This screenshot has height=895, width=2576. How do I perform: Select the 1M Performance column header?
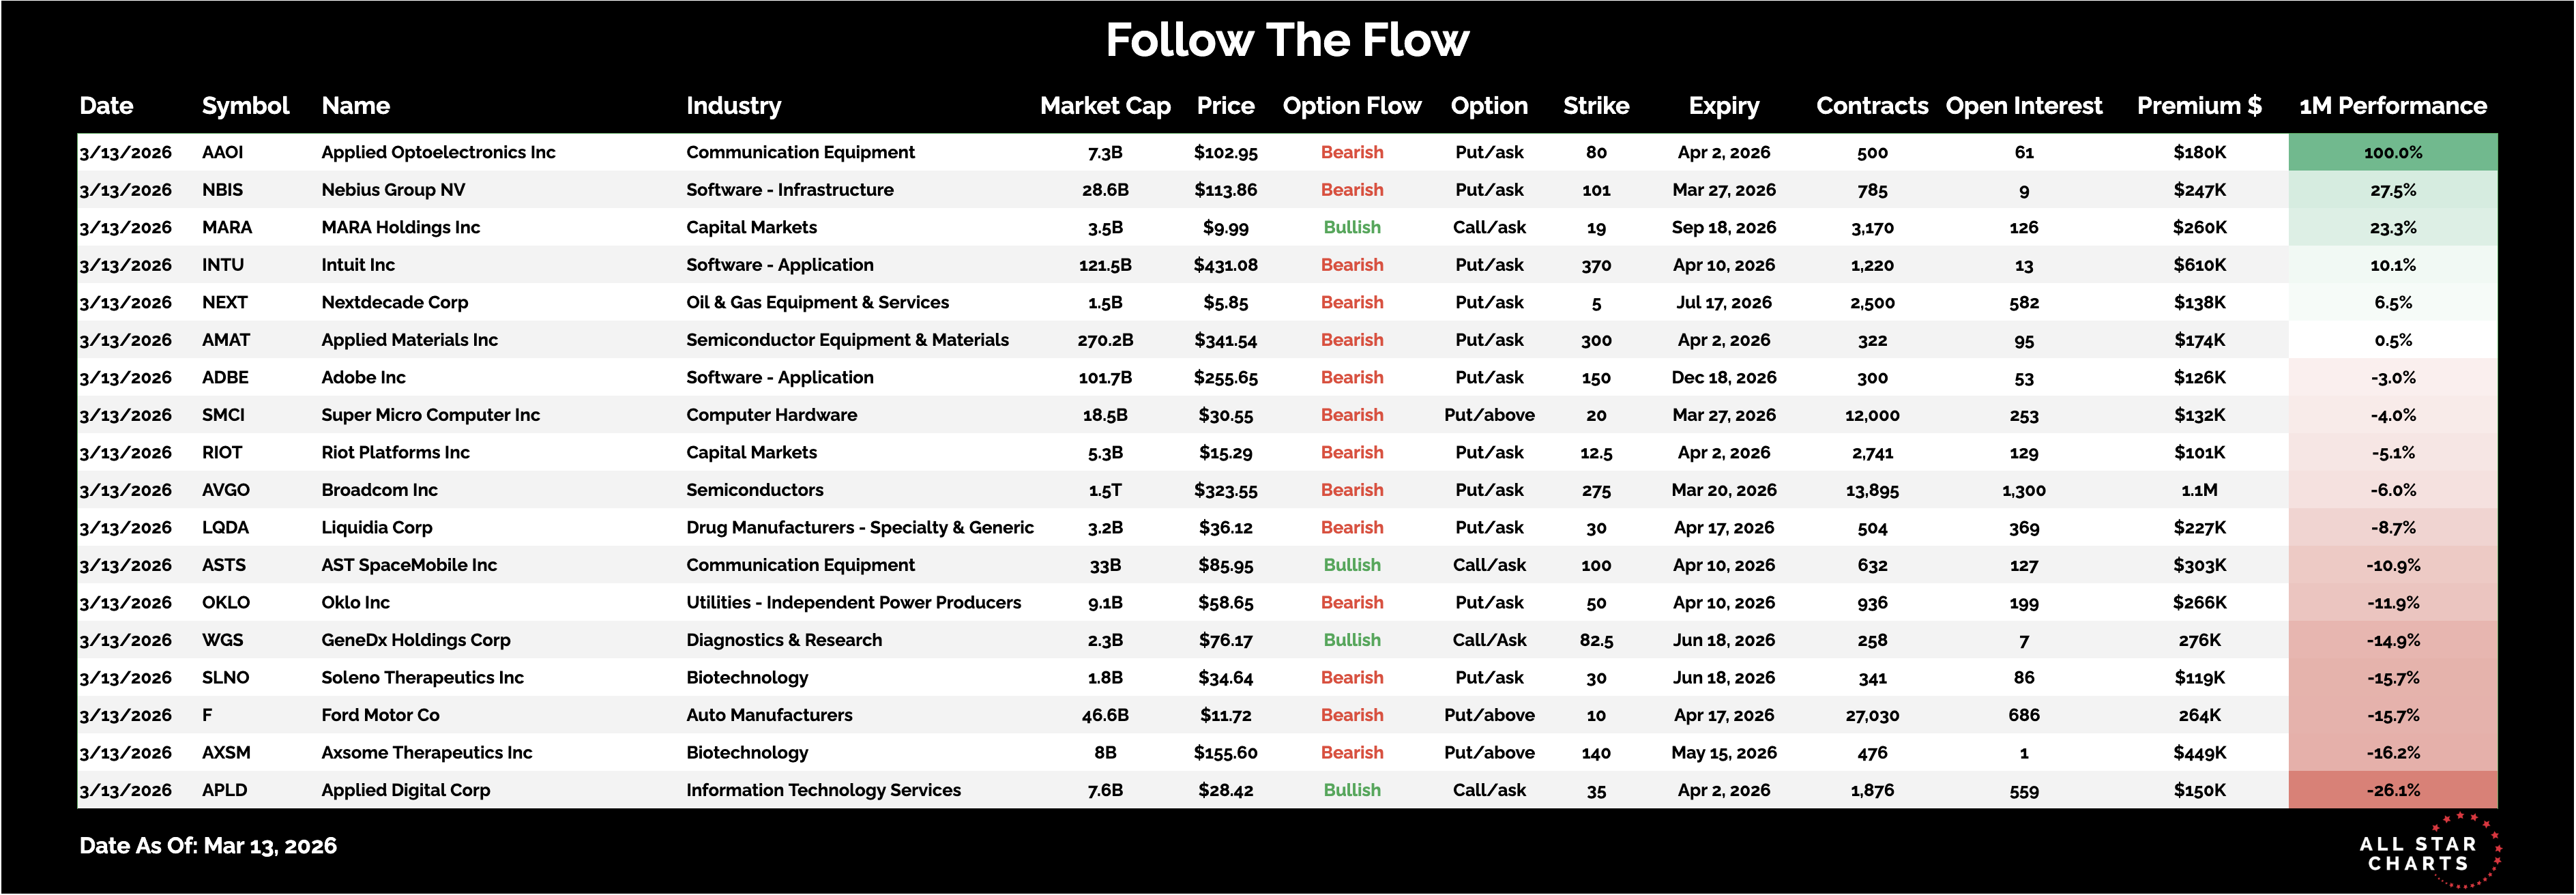coord(2392,106)
